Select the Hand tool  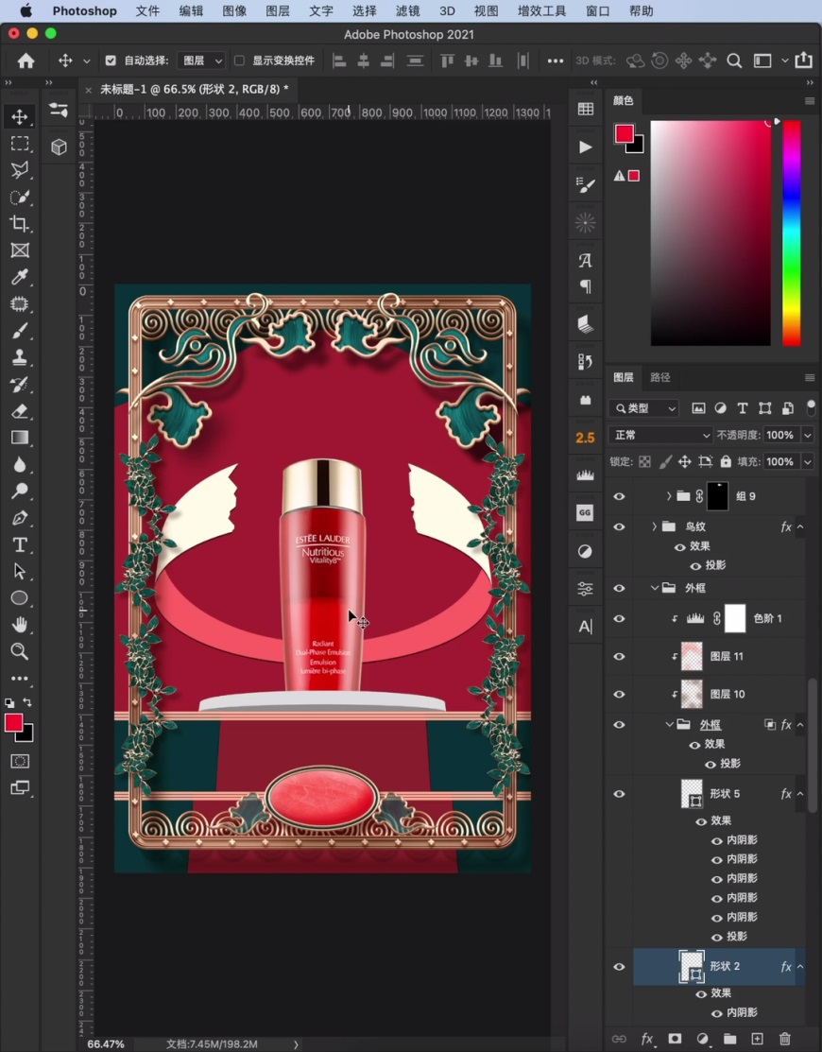click(20, 625)
